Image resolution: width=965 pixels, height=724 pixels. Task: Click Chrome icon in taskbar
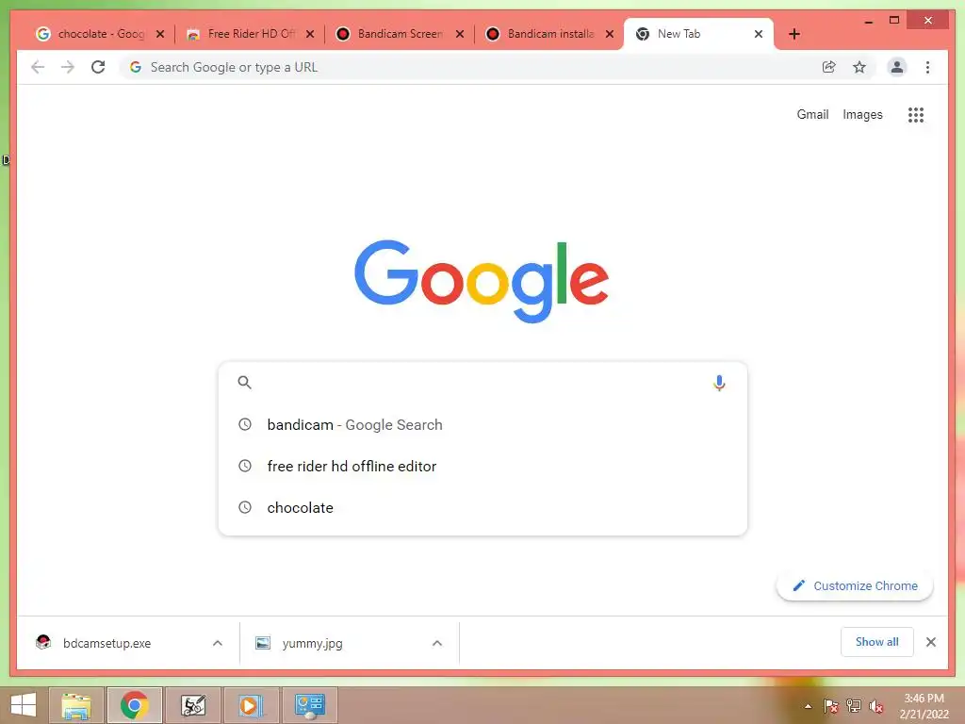(134, 705)
